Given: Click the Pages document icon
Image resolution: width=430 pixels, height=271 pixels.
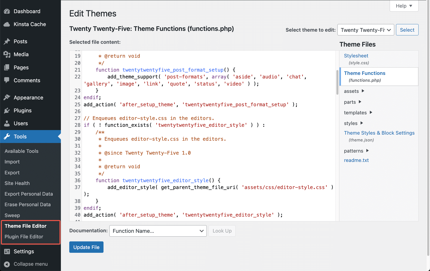Looking at the screenshot, I should (x=7, y=68).
